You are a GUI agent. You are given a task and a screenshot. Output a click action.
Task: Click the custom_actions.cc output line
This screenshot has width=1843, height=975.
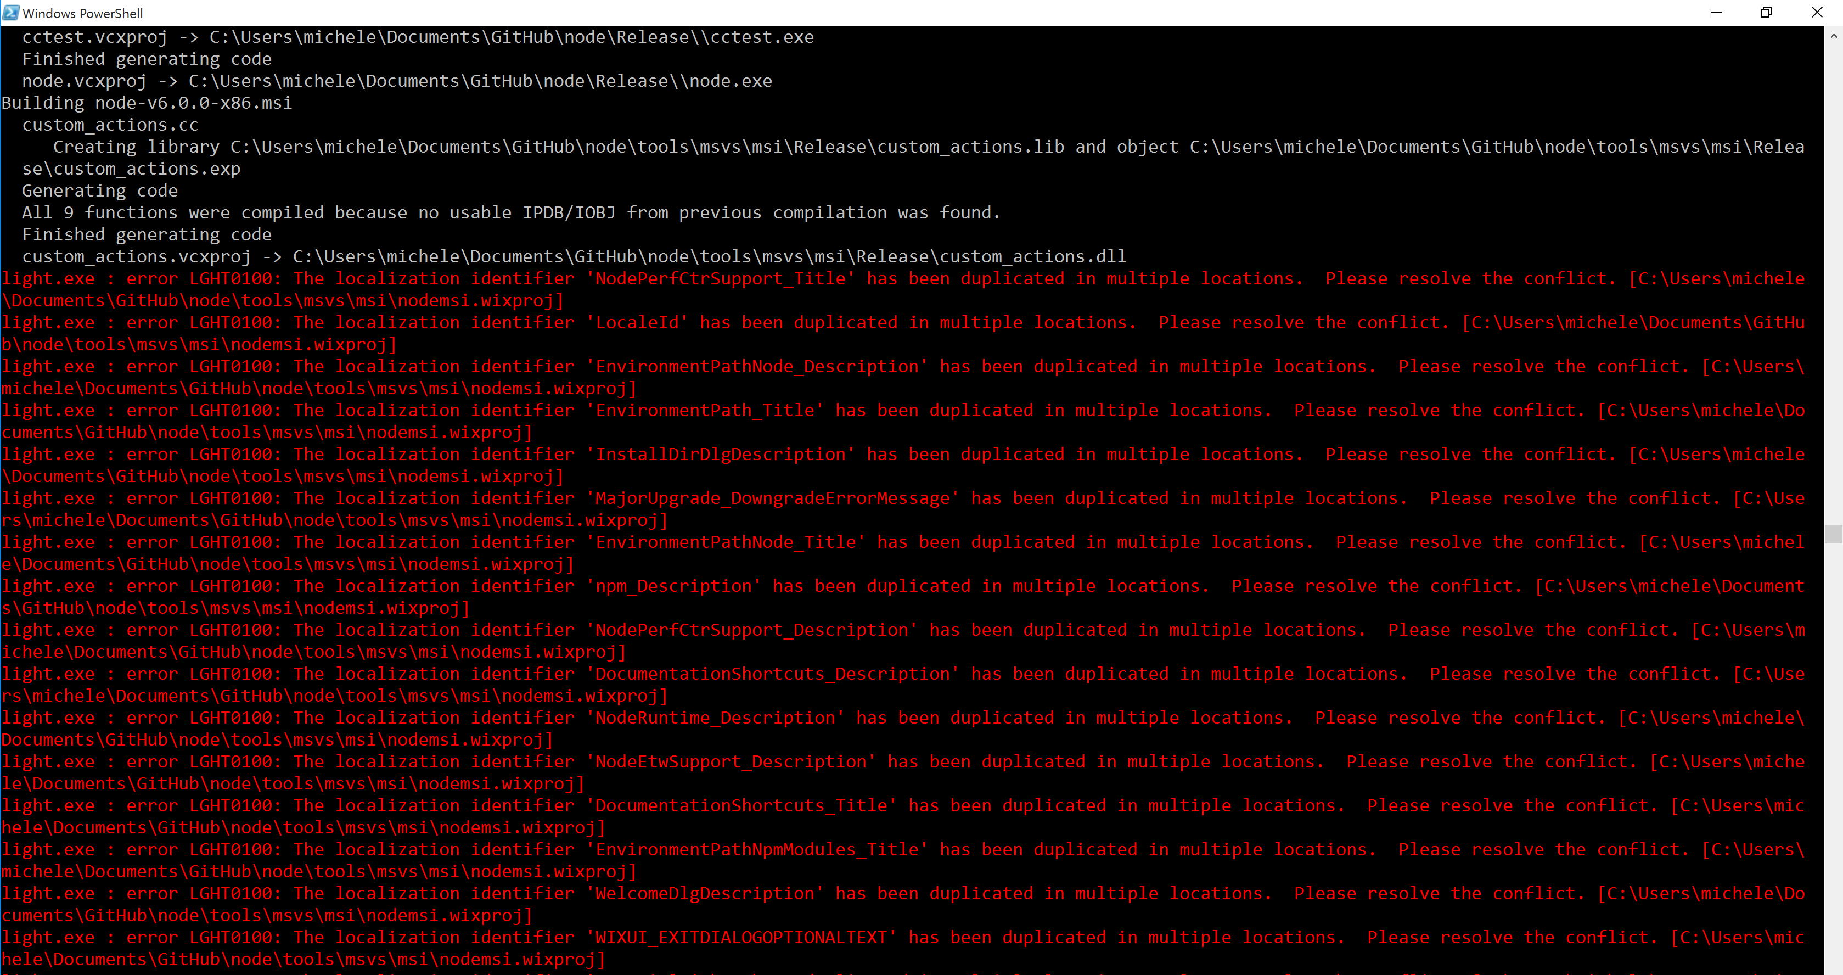tap(110, 125)
